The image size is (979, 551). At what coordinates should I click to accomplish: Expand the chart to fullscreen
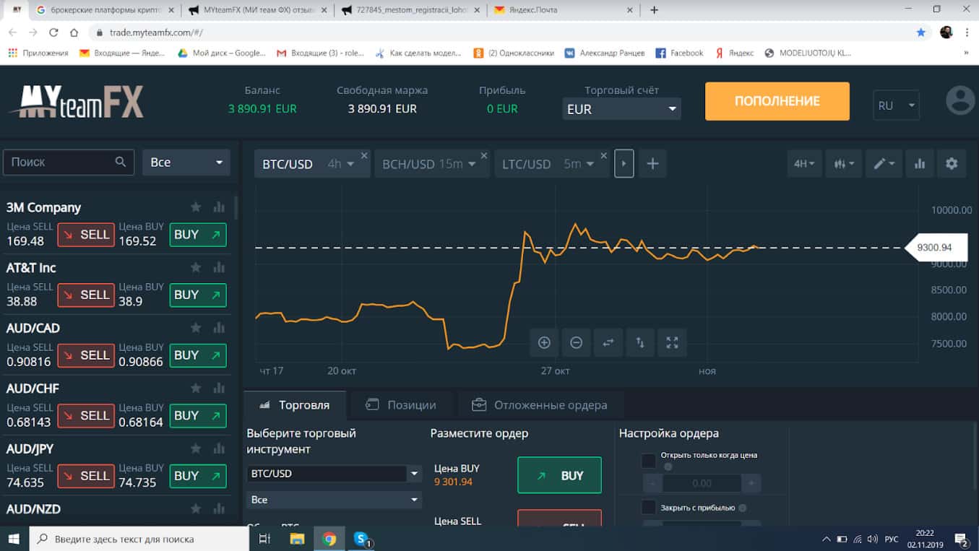pos(672,343)
